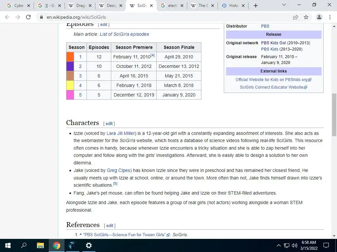Click the volume speaker tray icon

click(294, 245)
